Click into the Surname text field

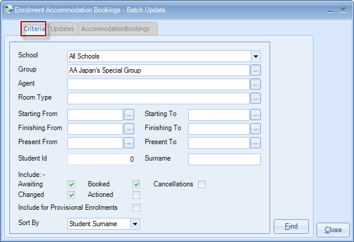click(224, 159)
